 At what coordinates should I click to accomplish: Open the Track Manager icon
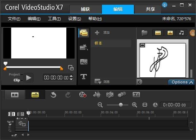pyautogui.click(x=21, y=114)
